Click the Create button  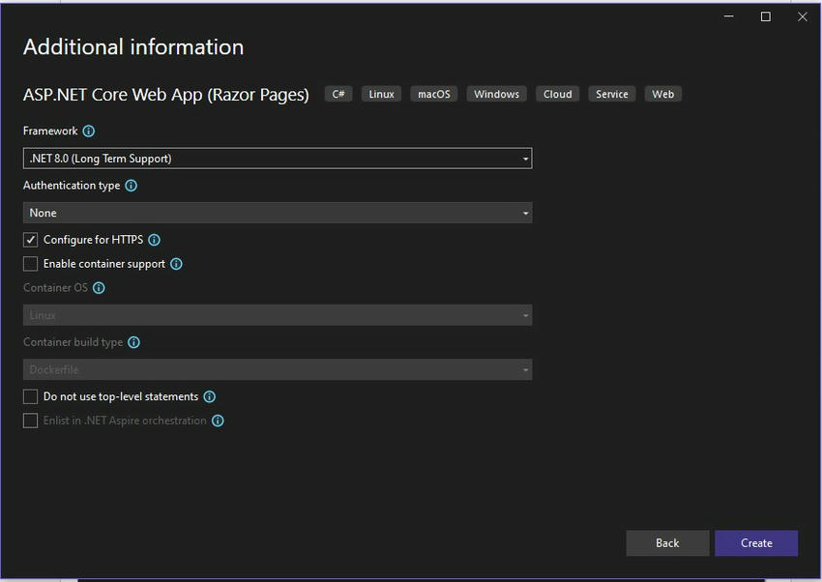(756, 543)
